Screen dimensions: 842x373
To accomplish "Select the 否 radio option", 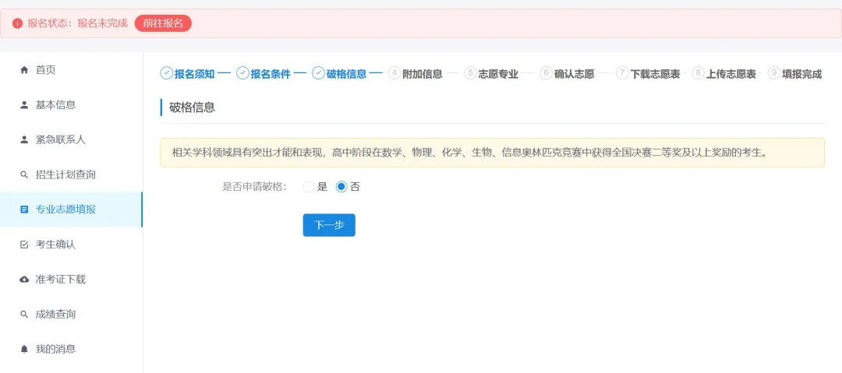I will click(x=341, y=187).
